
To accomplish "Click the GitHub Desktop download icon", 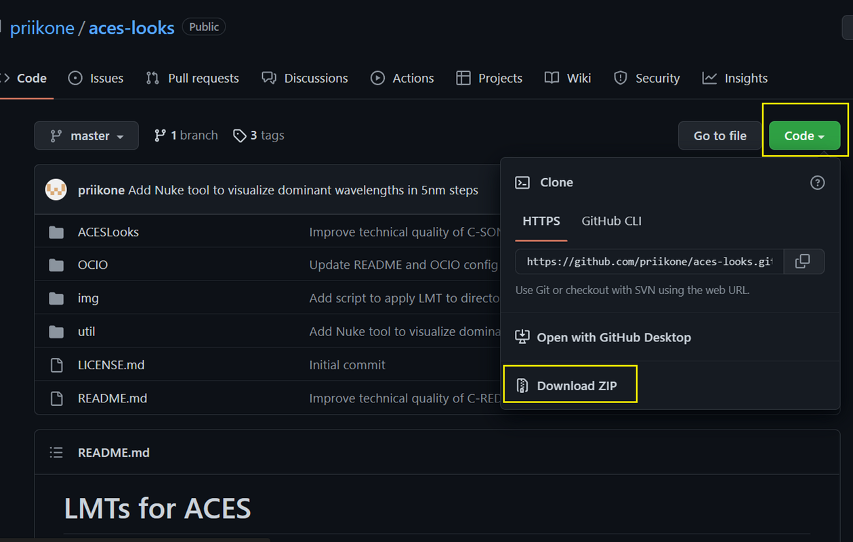I will pyautogui.click(x=522, y=337).
